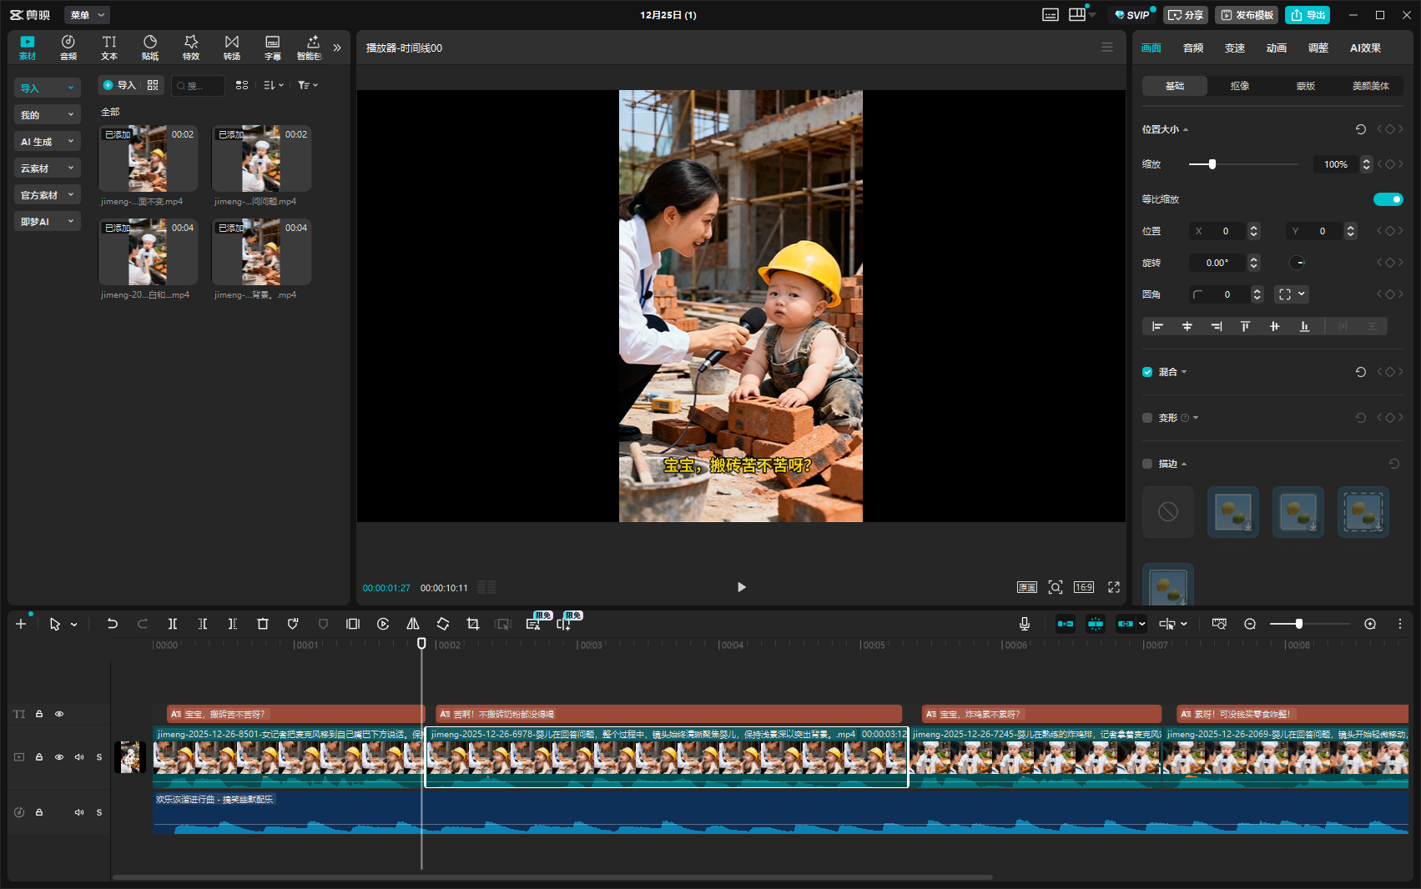Click the undo arrow icon

[x=113, y=624]
